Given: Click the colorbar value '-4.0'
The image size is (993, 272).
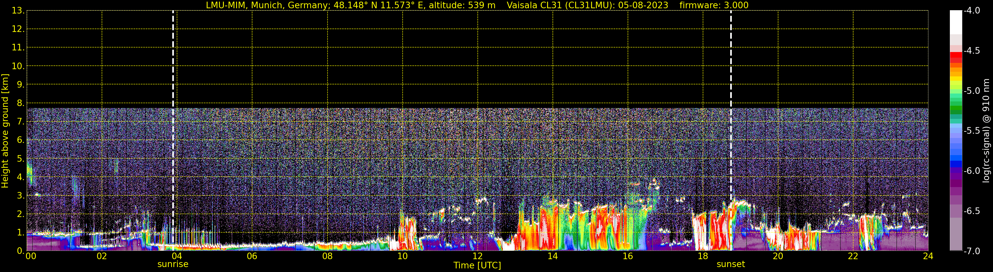Looking at the screenshot, I should tap(971, 11).
